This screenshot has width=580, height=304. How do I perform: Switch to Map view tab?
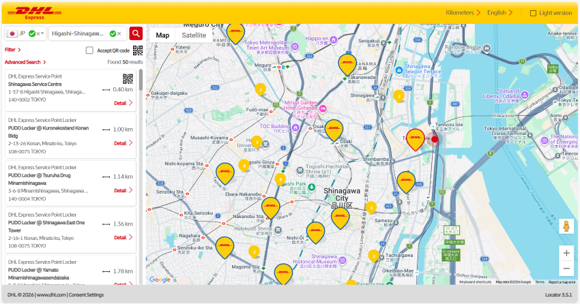coord(162,35)
